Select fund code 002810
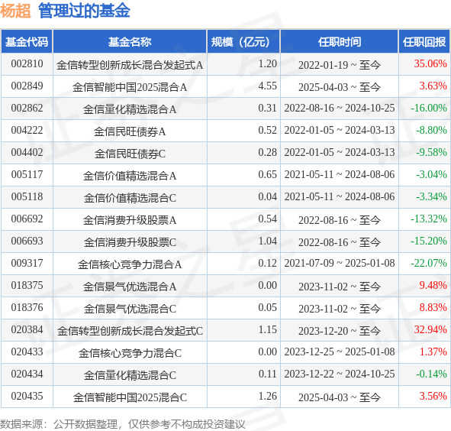Viewport: 451px width, 431px height. (27, 63)
